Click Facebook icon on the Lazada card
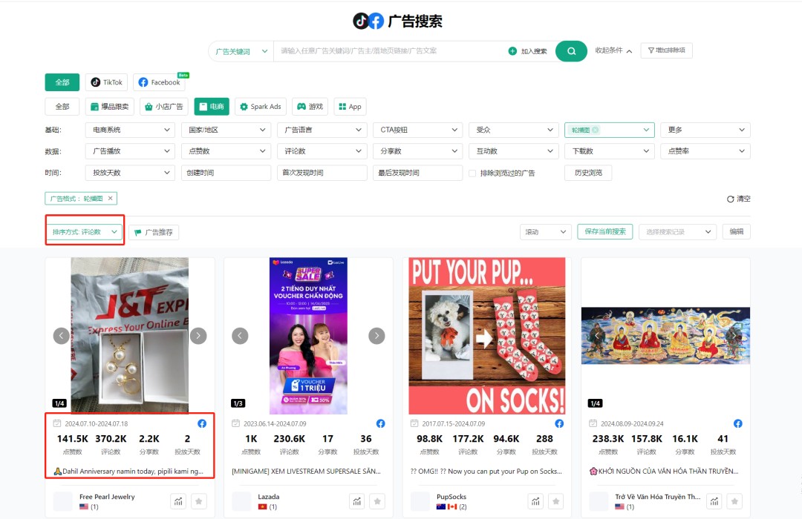This screenshot has width=802, height=519. click(380, 423)
